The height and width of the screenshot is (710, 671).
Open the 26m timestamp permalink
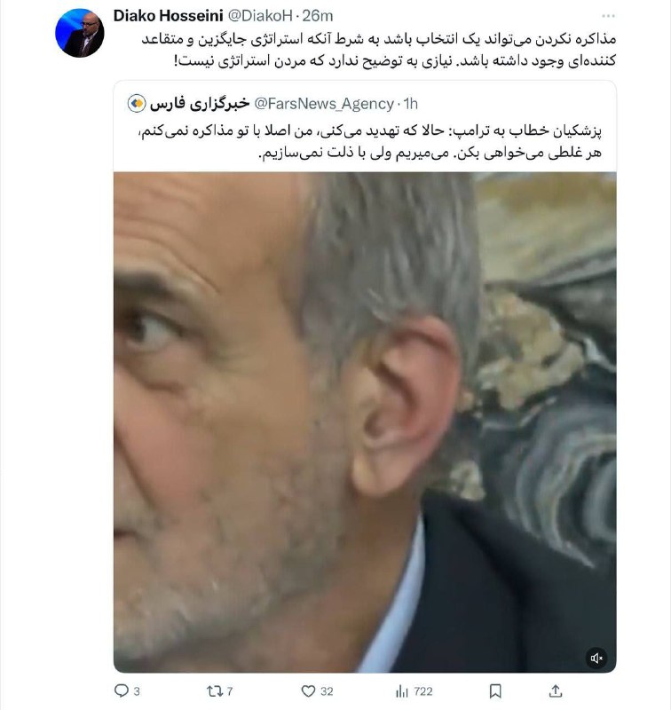pyautogui.click(x=318, y=16)
